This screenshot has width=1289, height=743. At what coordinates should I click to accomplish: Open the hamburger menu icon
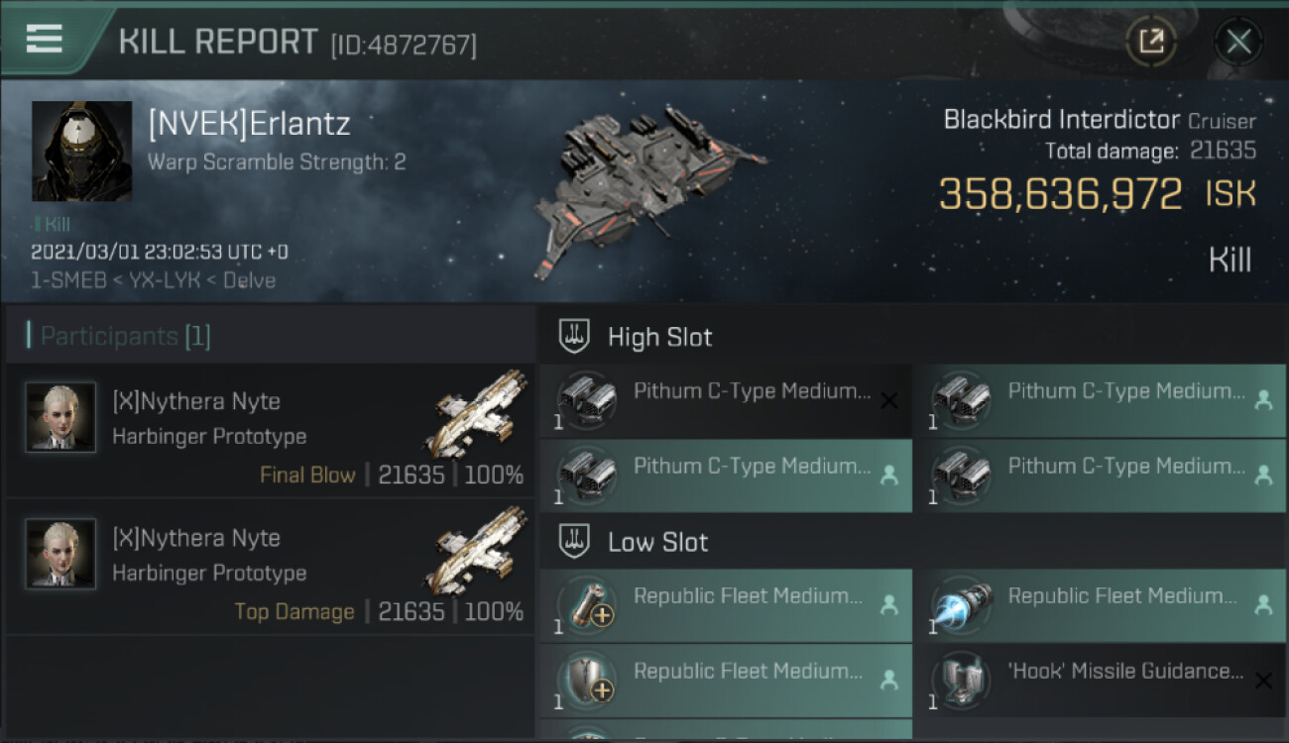45,39
